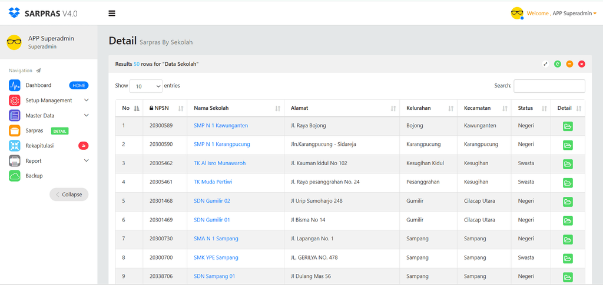Open the SDN Sampang 01 link
The width and height of the screenshot is (603, 285).
[214, 276]
